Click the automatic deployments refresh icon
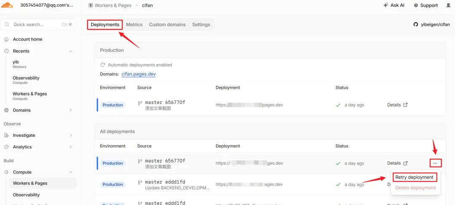This screenshot has width=455, height=205. point(103,65)
